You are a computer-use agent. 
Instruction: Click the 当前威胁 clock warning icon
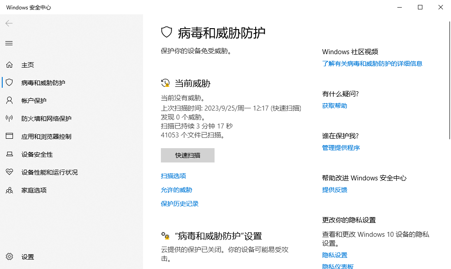[x=165, y=83]
